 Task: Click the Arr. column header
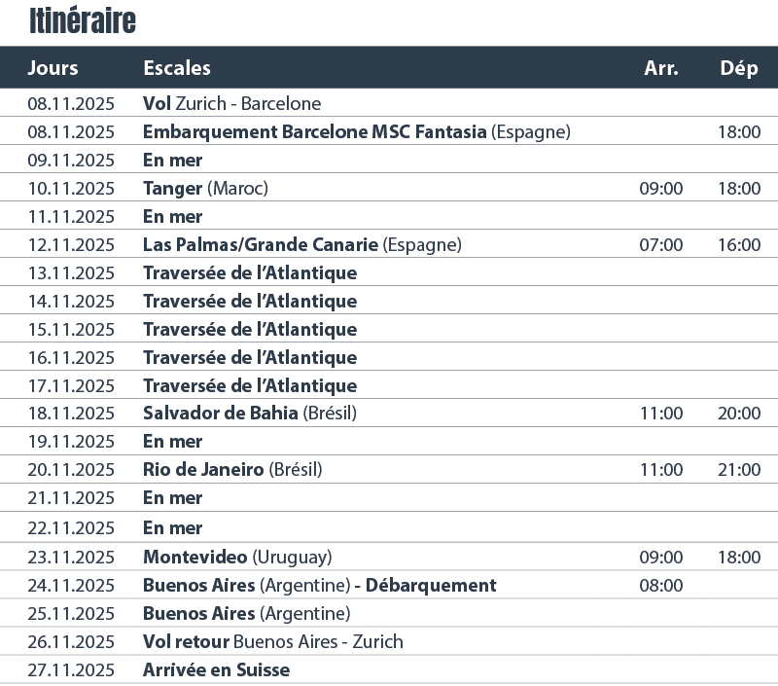[661, 67]
